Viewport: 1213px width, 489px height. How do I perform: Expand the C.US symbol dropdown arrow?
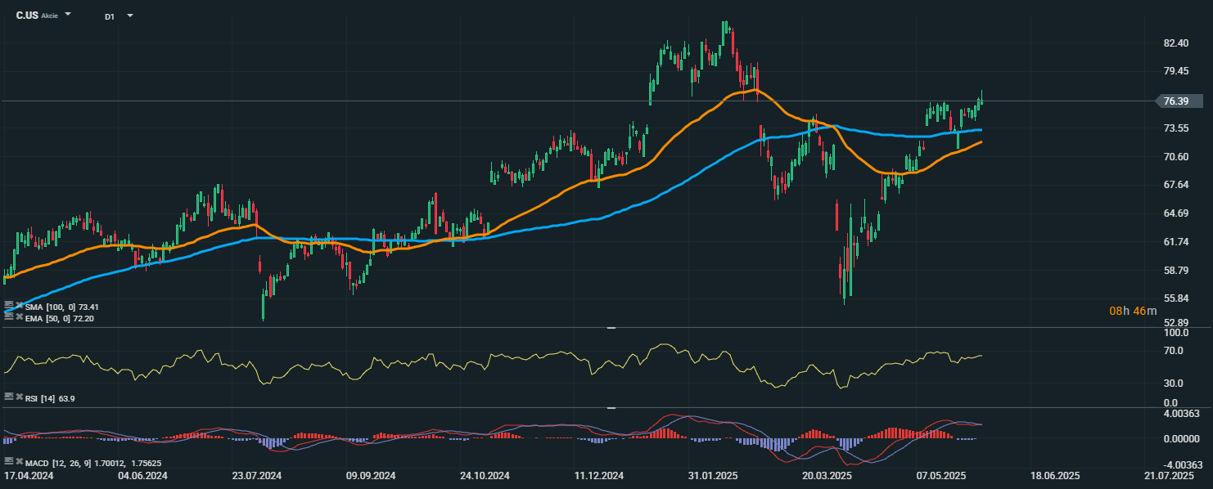coord(67,15)
